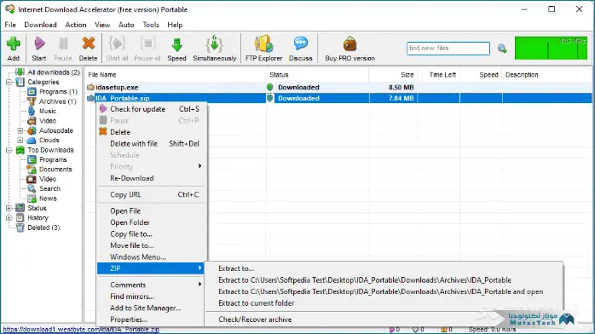595x334 pixels.
Task: Choose Add to Site Manager... entry
Action: pyautogui.click(x=151, y=308)
